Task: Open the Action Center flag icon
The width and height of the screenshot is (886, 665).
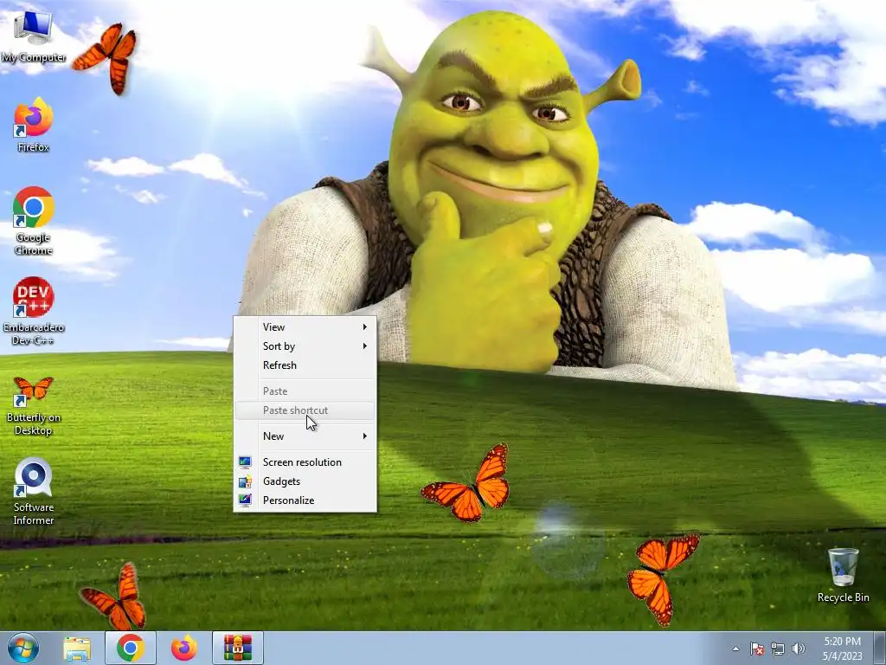Action: click(757, 649)
